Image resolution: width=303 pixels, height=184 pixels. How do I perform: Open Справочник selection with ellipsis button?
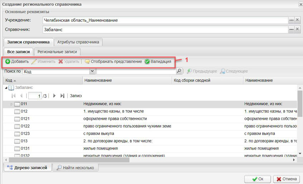pos(292,30)
